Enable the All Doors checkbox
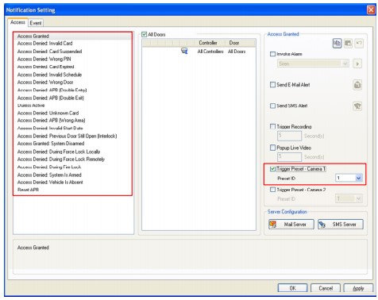The height and width of the screenshot is (300, 378). [145, 34]
